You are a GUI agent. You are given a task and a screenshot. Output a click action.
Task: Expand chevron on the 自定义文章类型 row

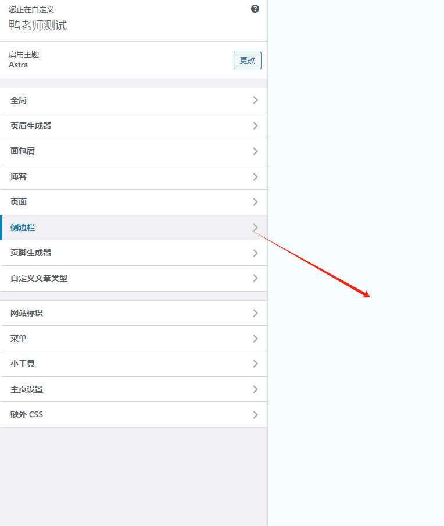(x=255, y=278)
